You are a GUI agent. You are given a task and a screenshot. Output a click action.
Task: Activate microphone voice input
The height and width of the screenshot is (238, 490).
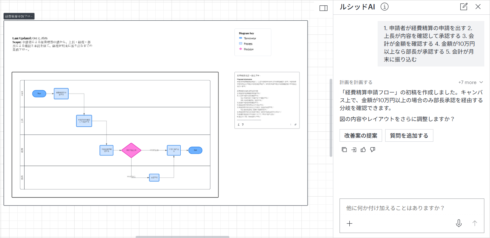459,223
